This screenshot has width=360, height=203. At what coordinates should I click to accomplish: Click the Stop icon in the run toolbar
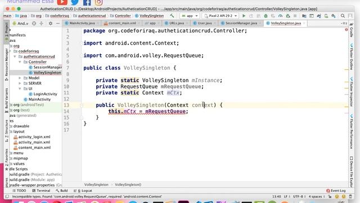[x=295, y=16]
